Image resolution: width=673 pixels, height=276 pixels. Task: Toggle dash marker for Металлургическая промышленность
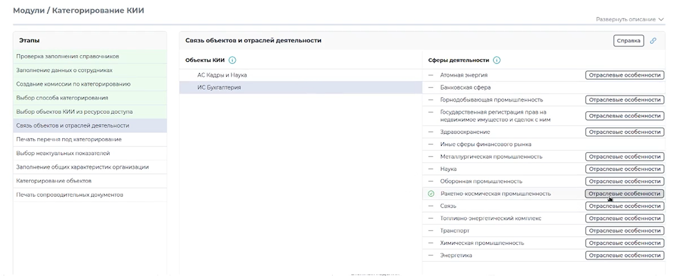coord(431,157)
